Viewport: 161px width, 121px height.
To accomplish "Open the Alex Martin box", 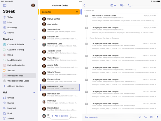I will point(60,24).
